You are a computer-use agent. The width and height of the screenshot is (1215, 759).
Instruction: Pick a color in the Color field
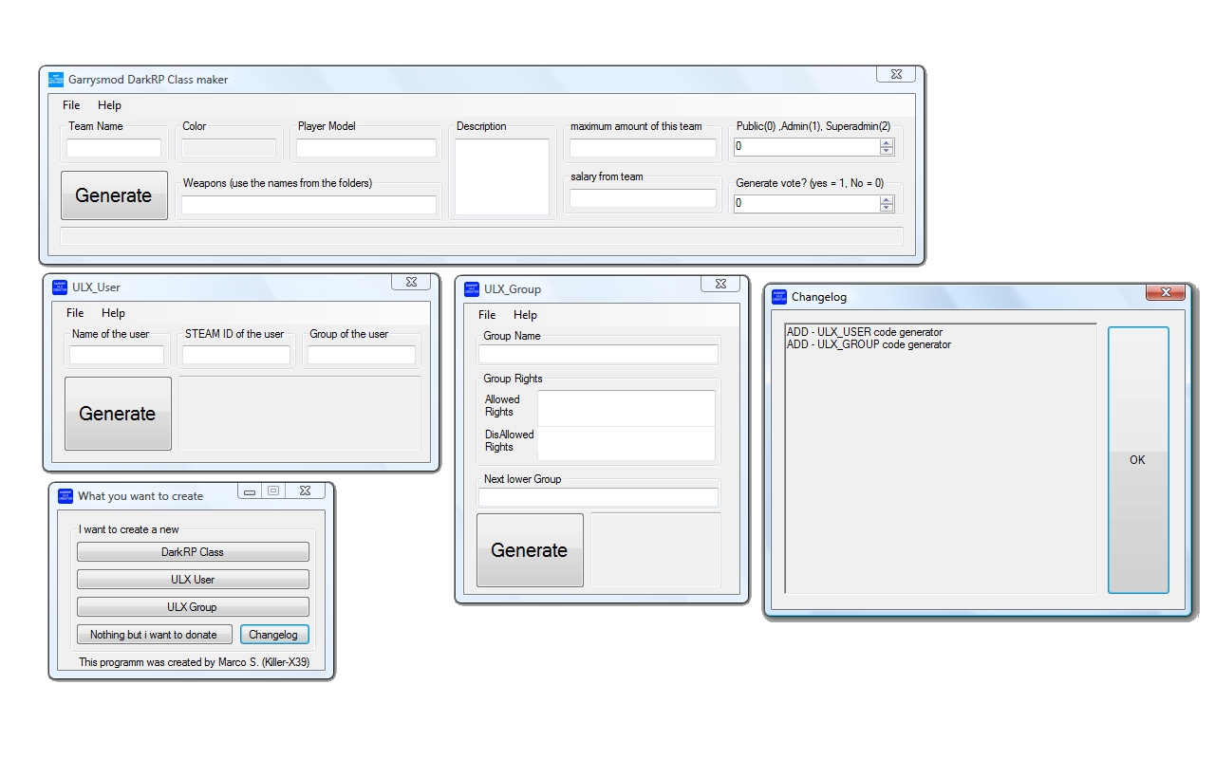tap(229, 148)
